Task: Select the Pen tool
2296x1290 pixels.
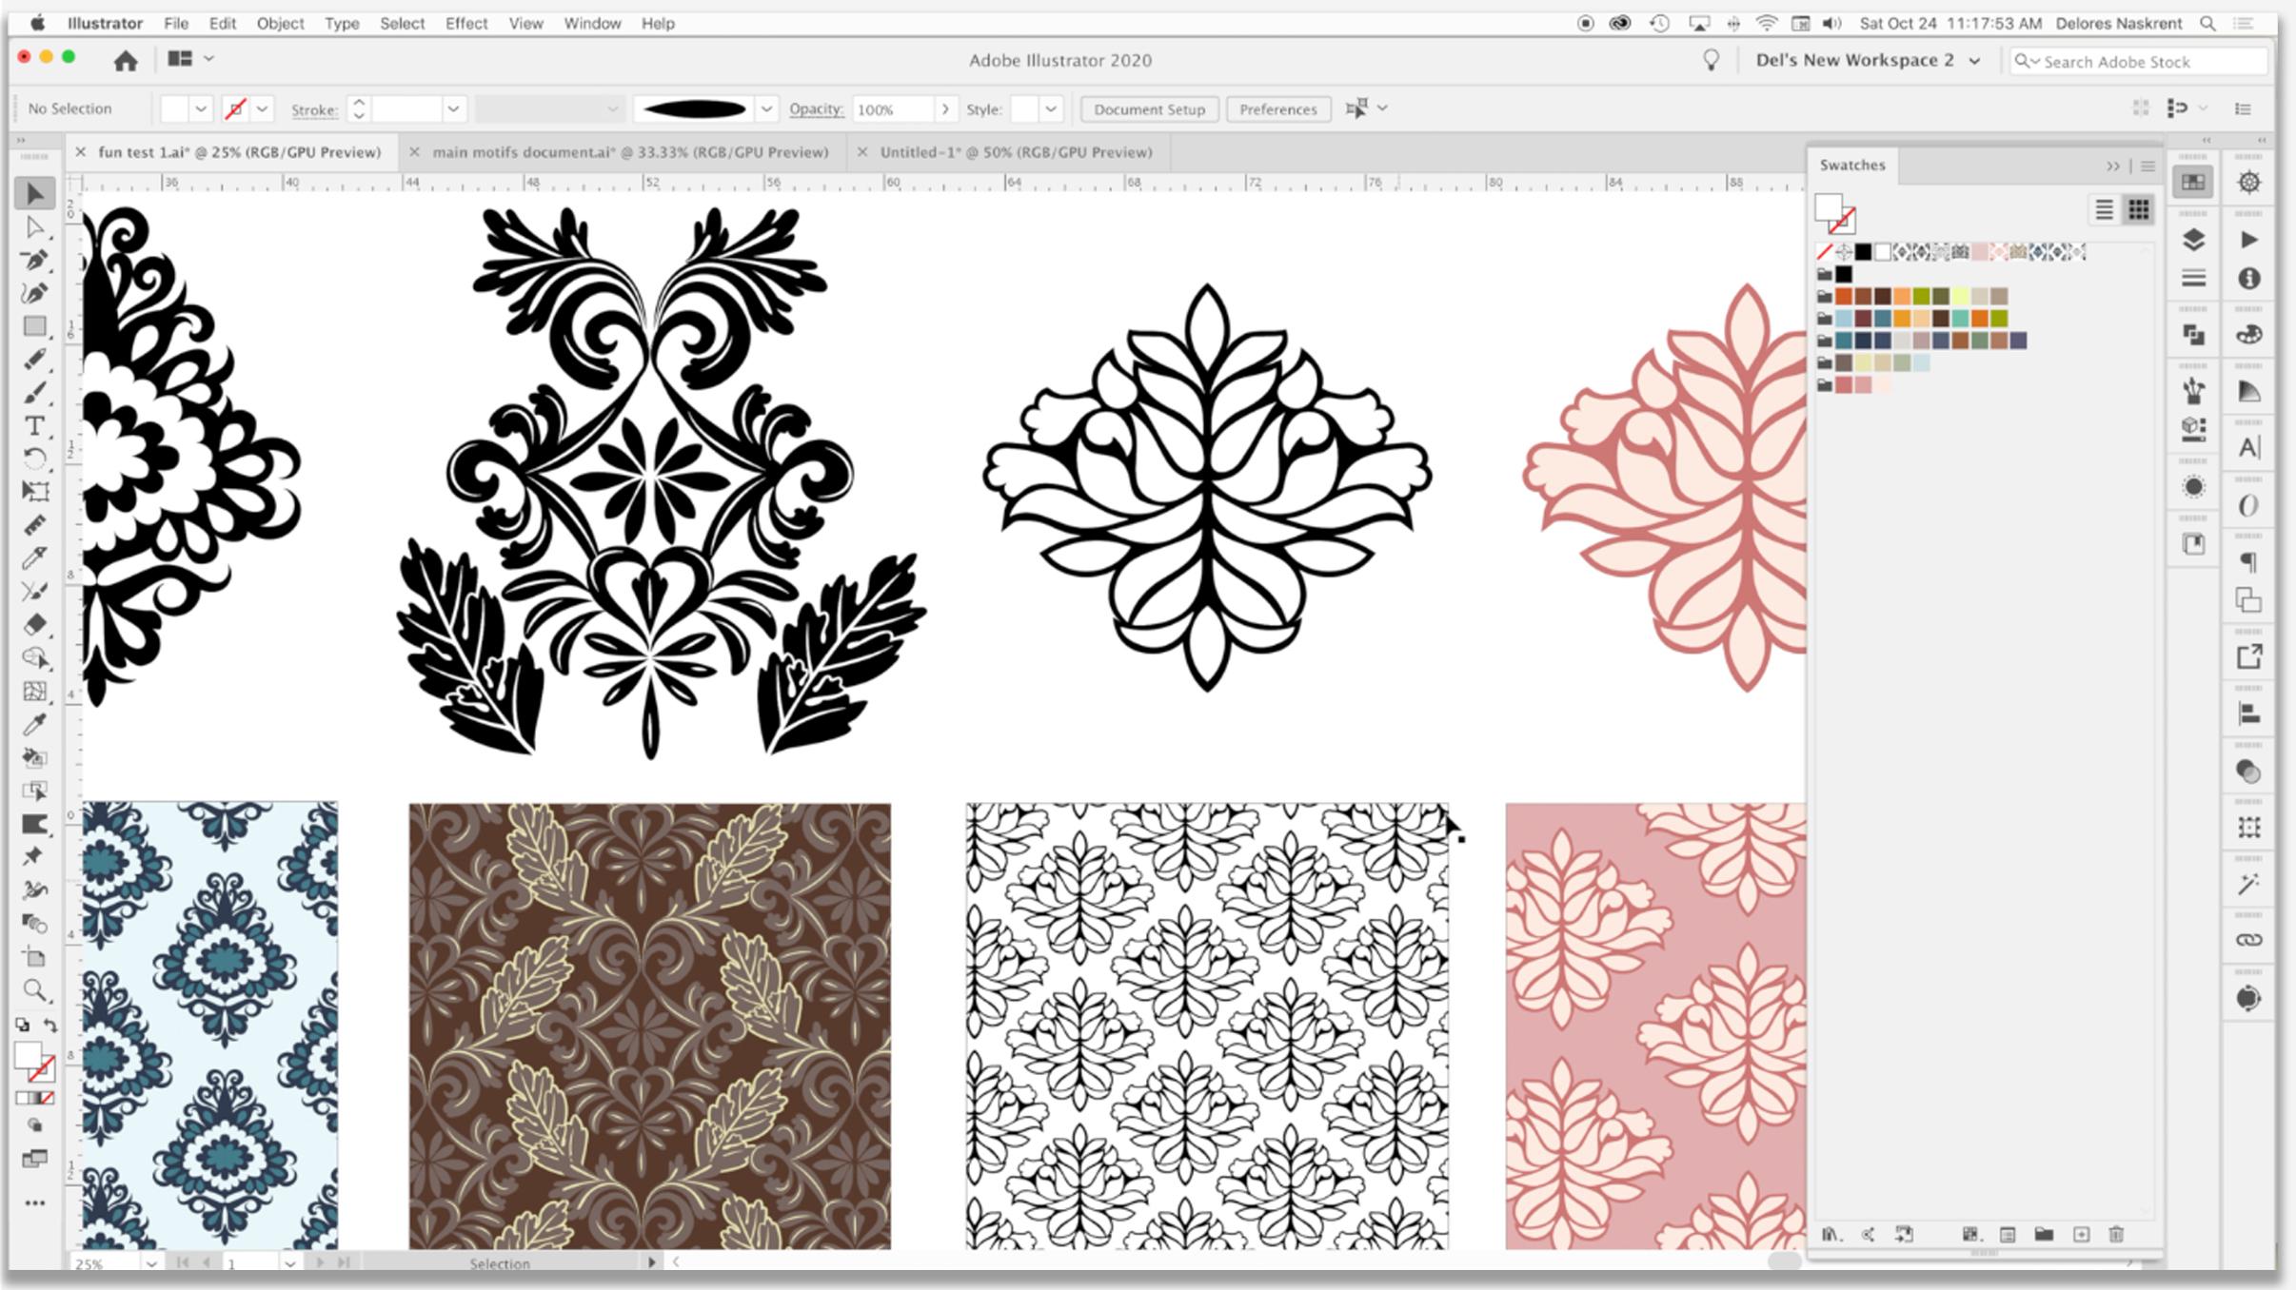Action: (x=34, y=260)
